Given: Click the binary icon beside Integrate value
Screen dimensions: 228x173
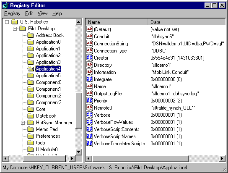Looking at the screenshot, I should point(90,79).
